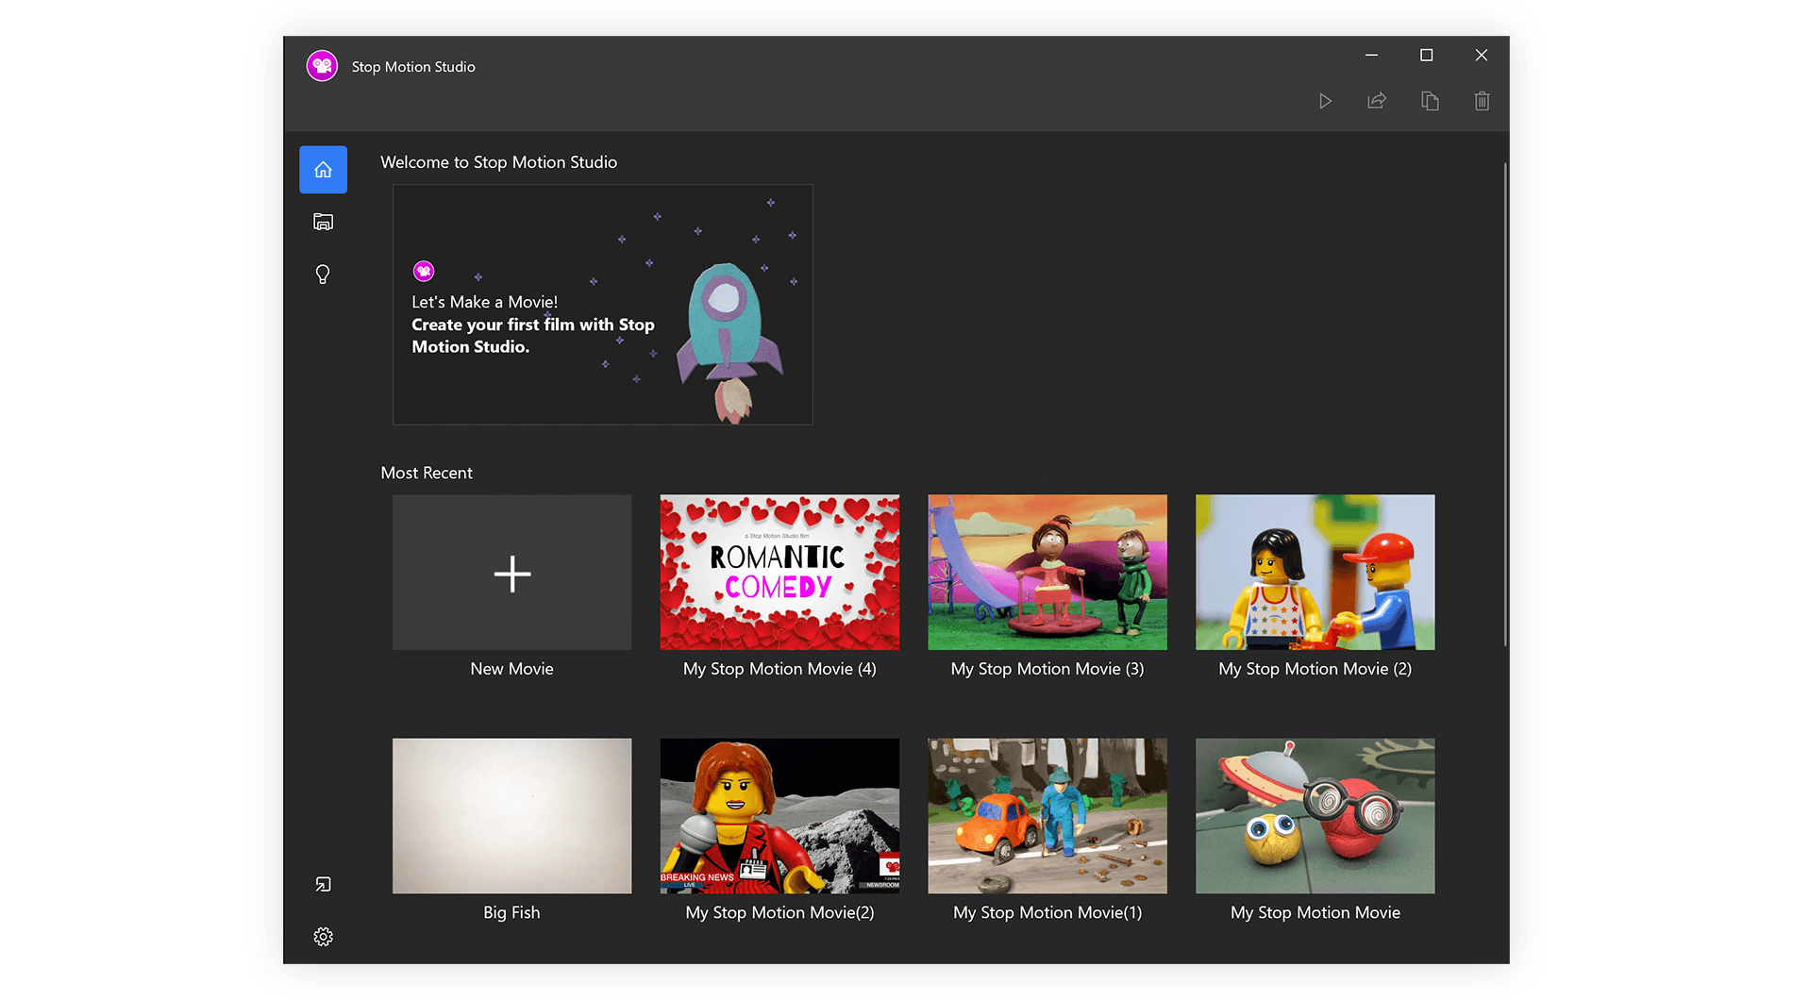The height and width of the screenshot is (1000, 1793).
Task: Click the cast/import icon above settings
Action: pos(323,884)
